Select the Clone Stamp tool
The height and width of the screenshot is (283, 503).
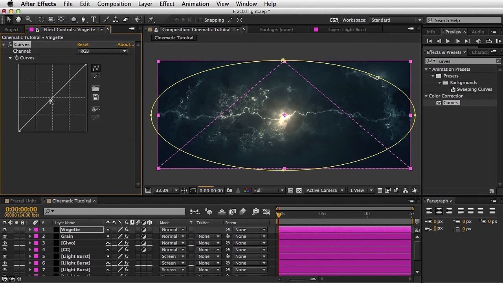click(x=116, y=20)
